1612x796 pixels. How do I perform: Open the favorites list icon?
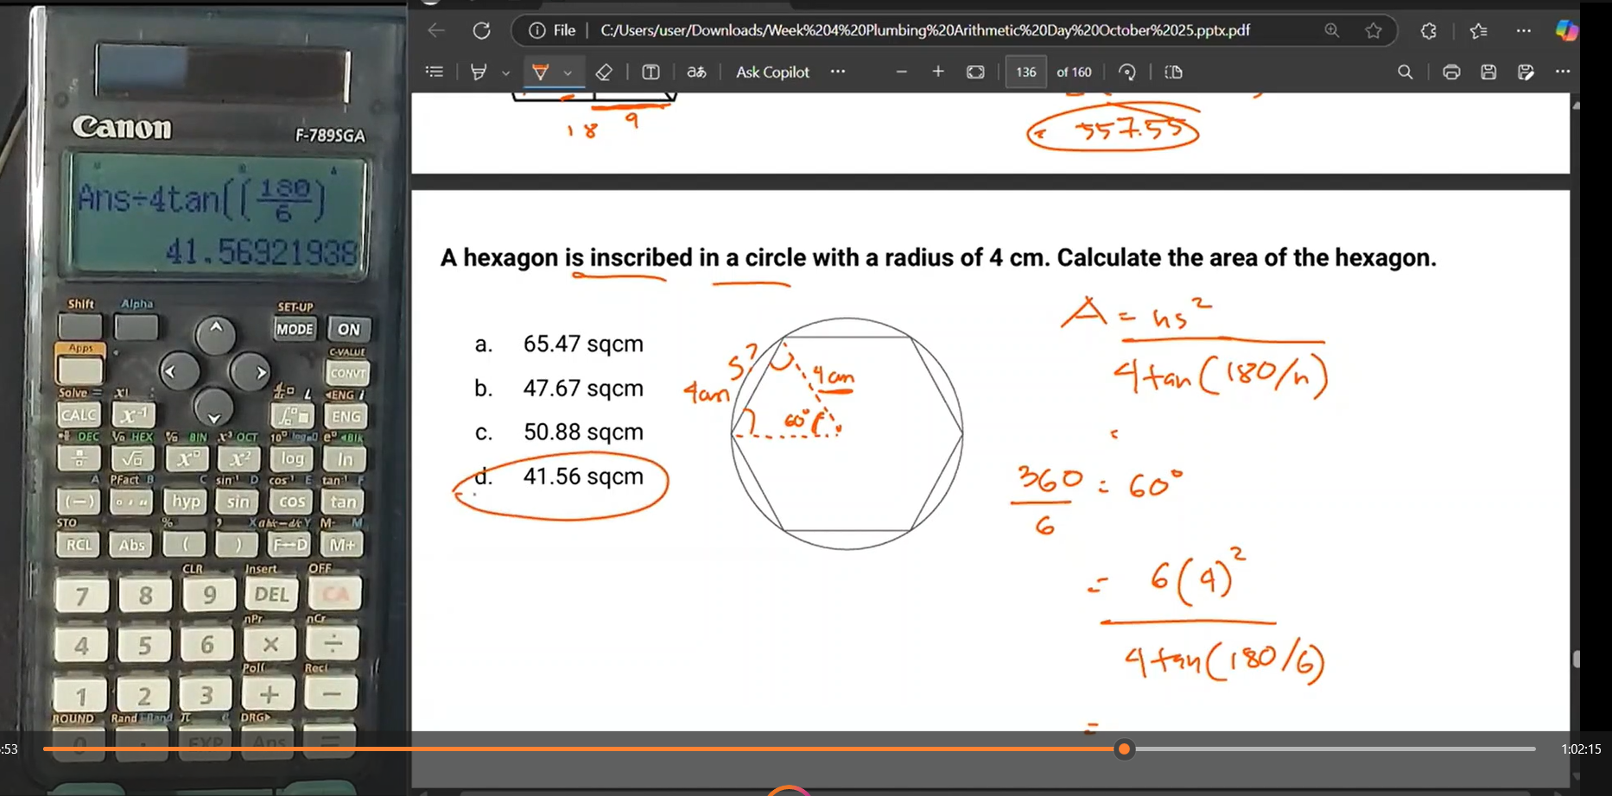point(1478,31)
